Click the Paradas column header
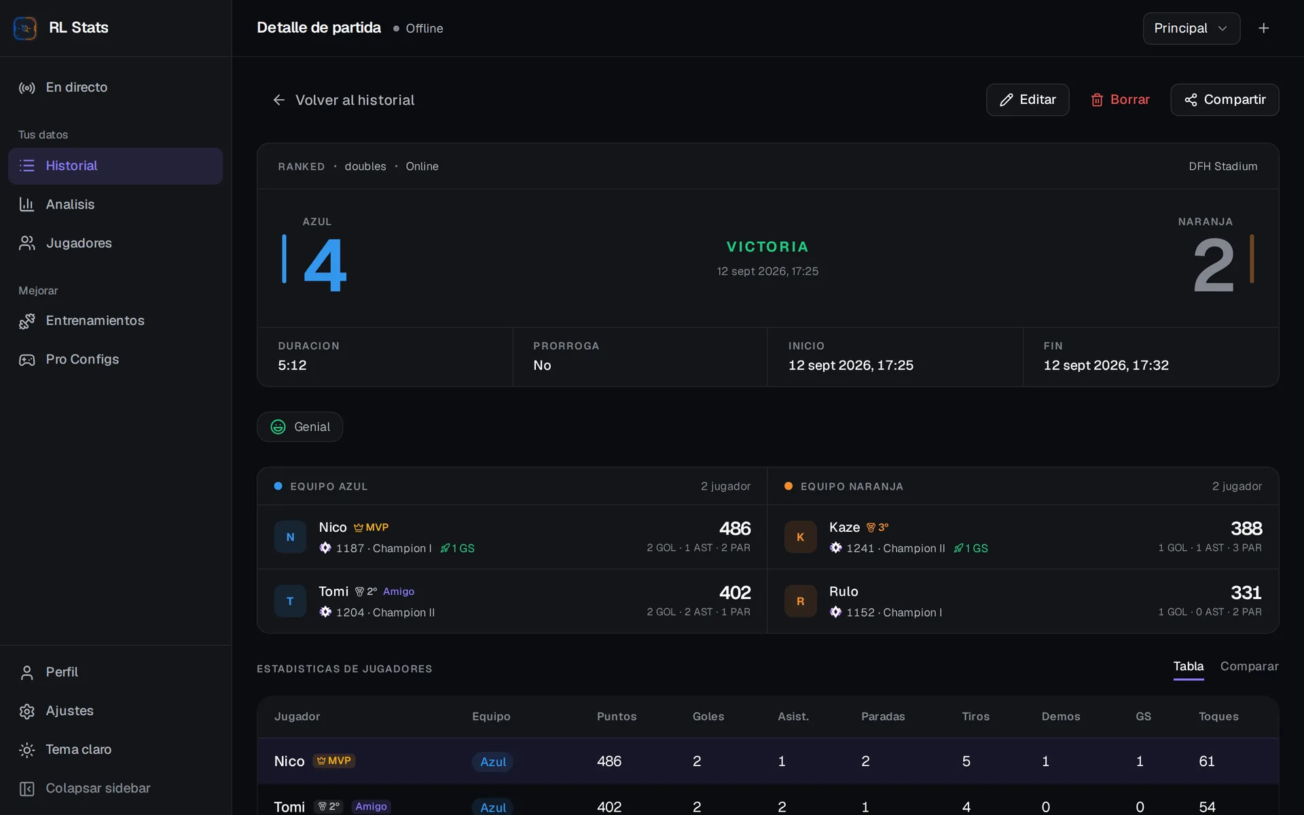Image resolution: width=1304 pixels, height=815 pixels. coord(883,717)
